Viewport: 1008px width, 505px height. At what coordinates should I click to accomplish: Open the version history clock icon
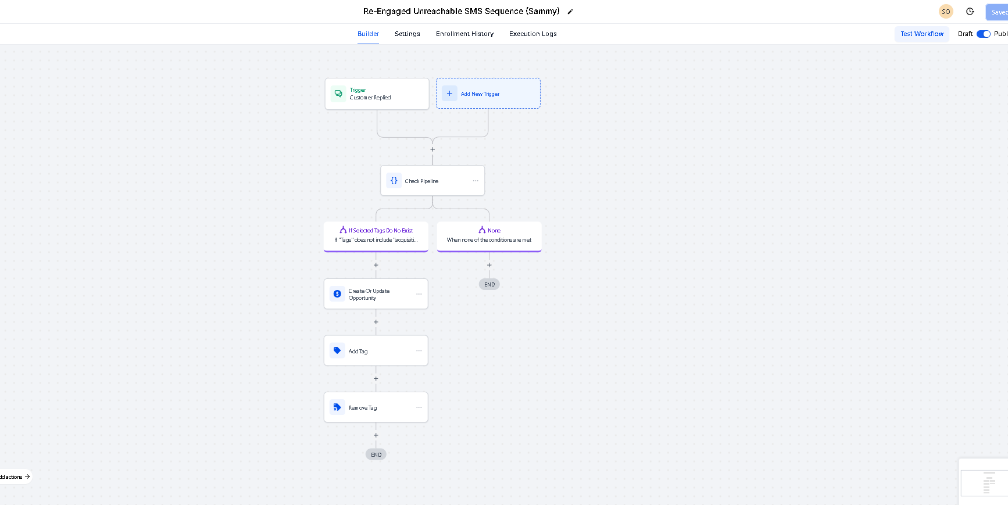[x=970, y=12]
